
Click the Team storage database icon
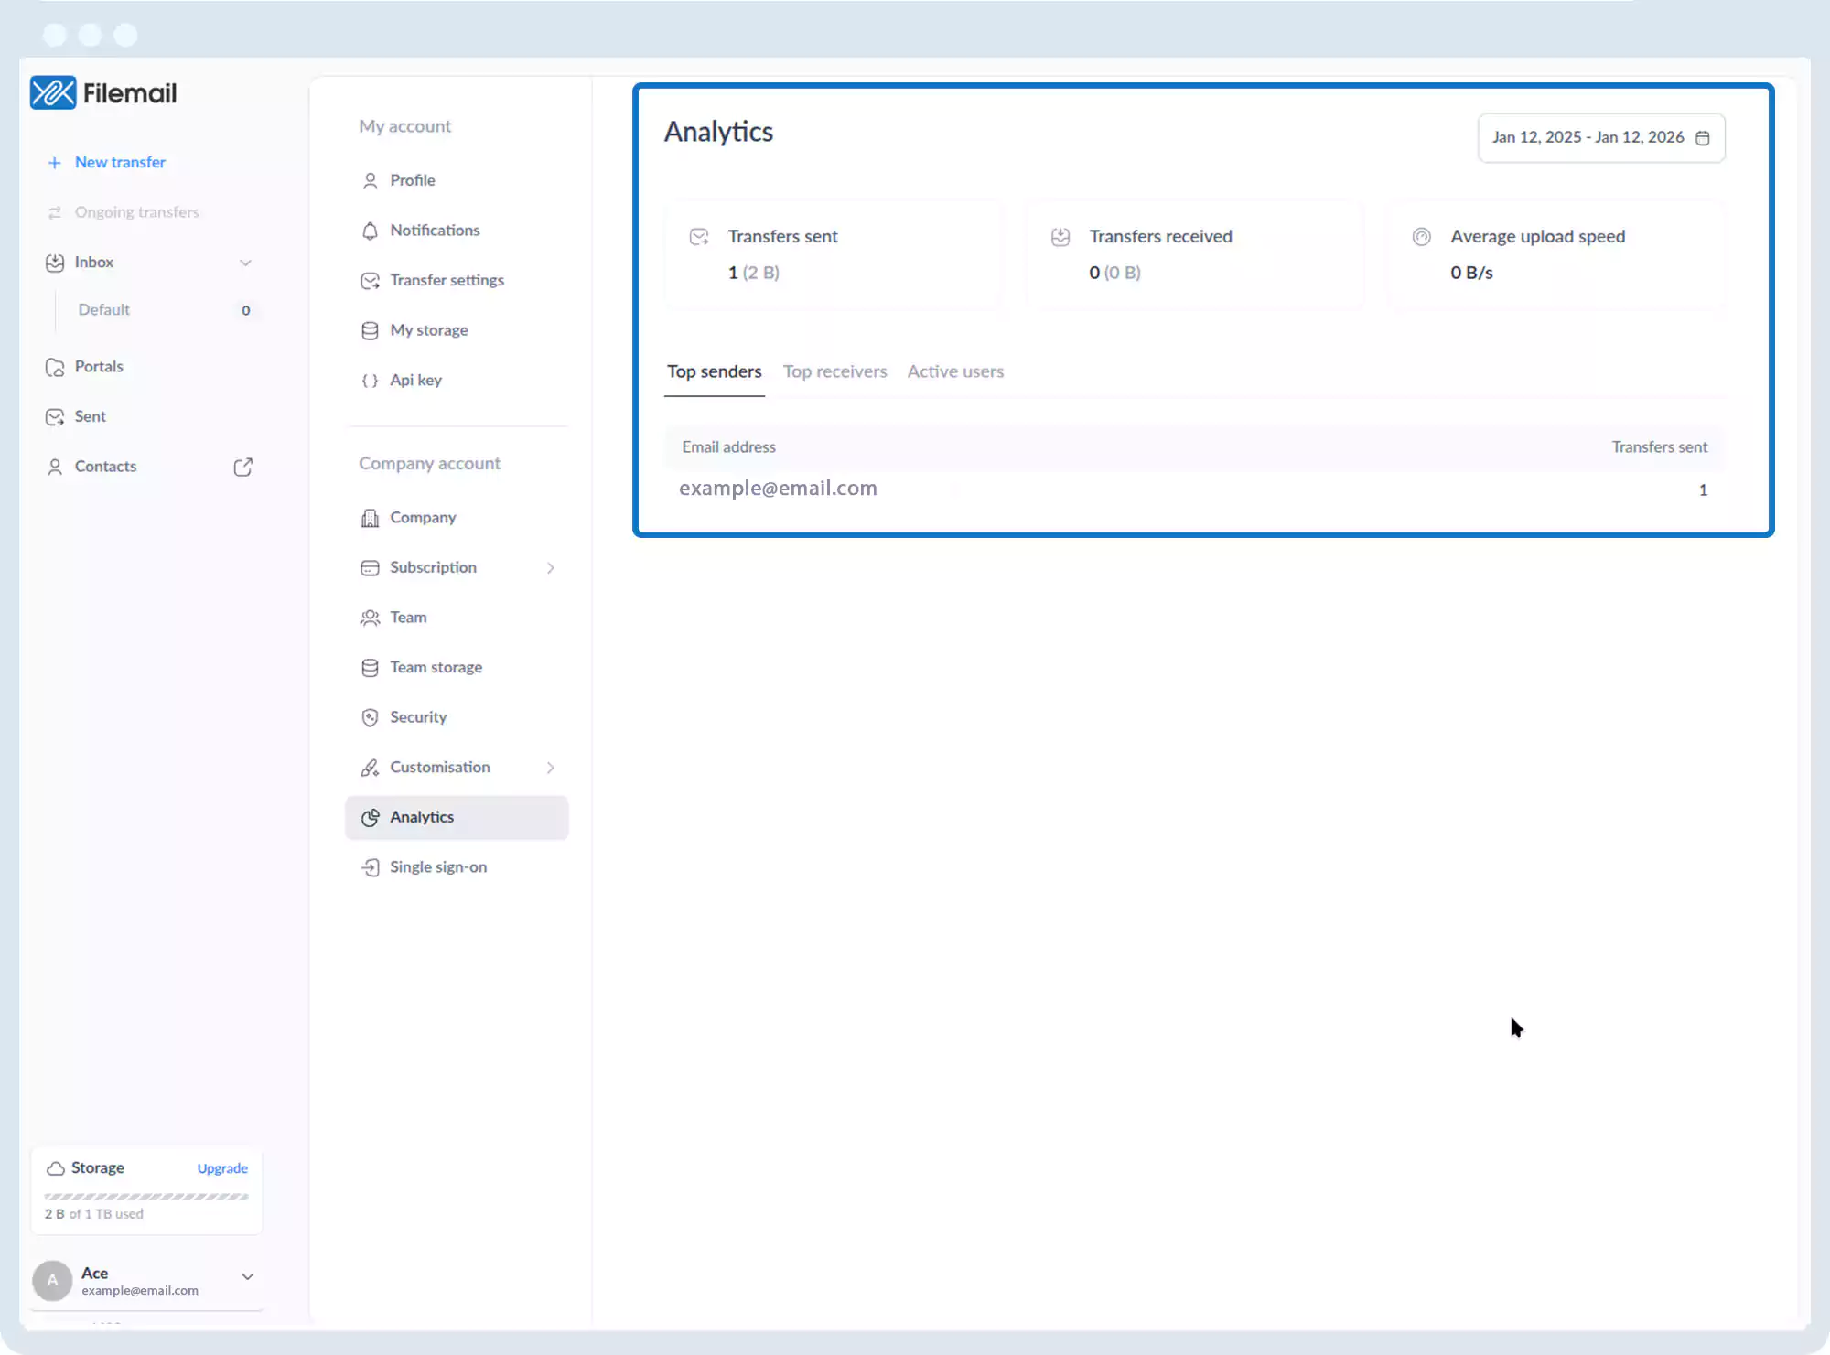tap(370, 668)
